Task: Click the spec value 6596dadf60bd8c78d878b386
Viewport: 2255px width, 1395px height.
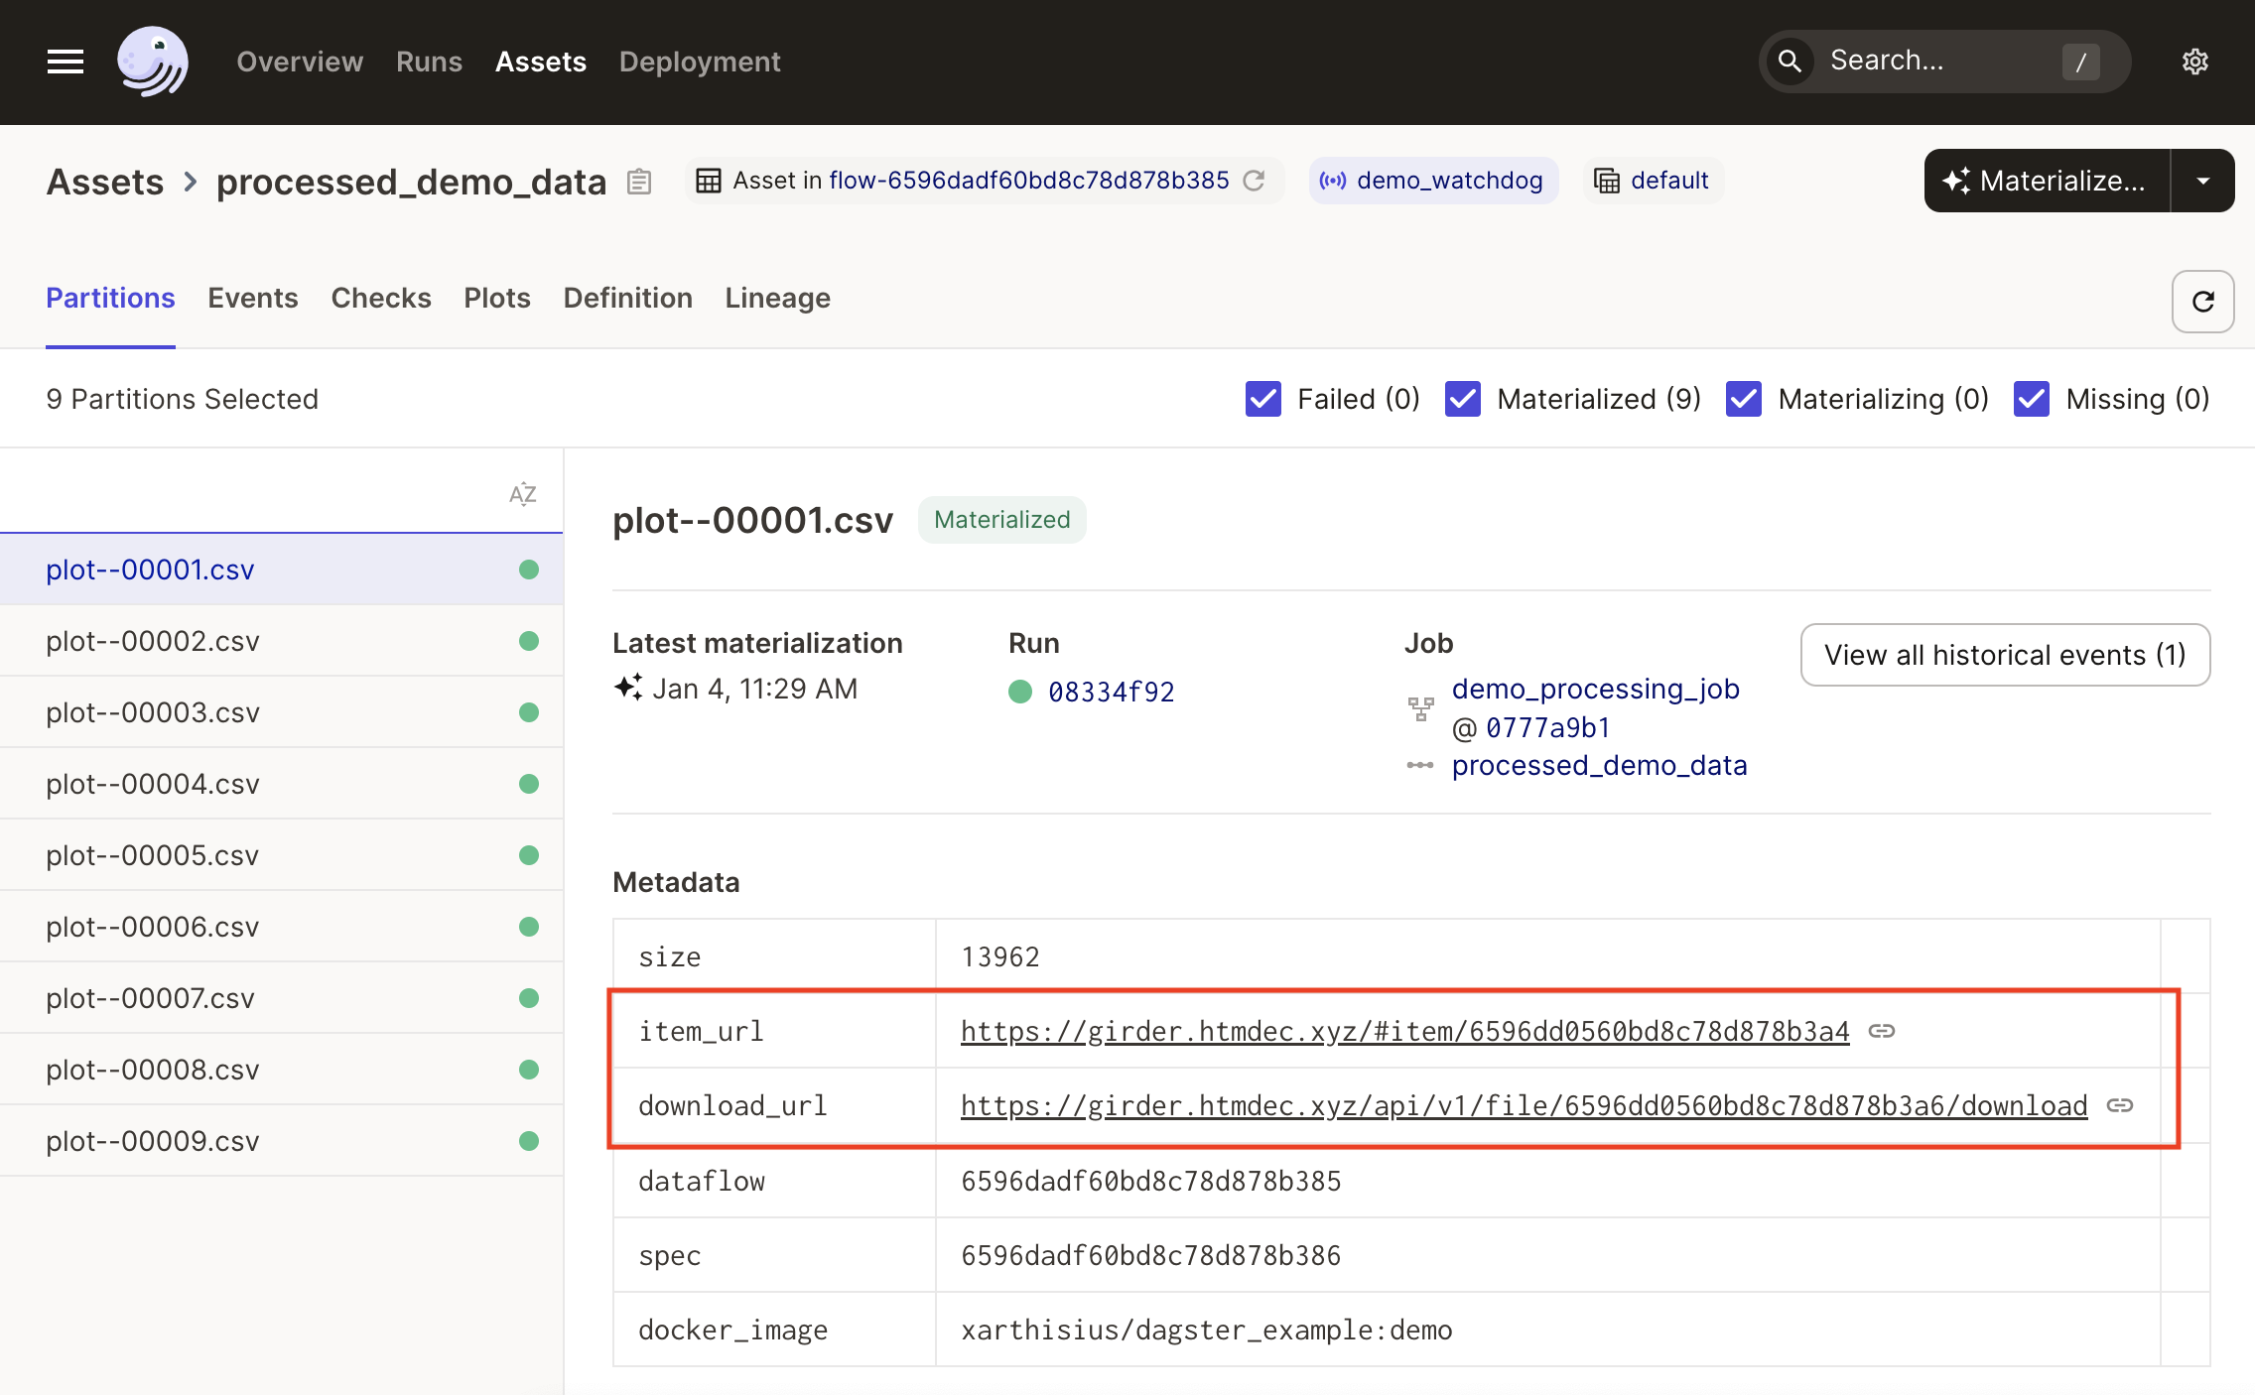Action: pos(1151,1255)
